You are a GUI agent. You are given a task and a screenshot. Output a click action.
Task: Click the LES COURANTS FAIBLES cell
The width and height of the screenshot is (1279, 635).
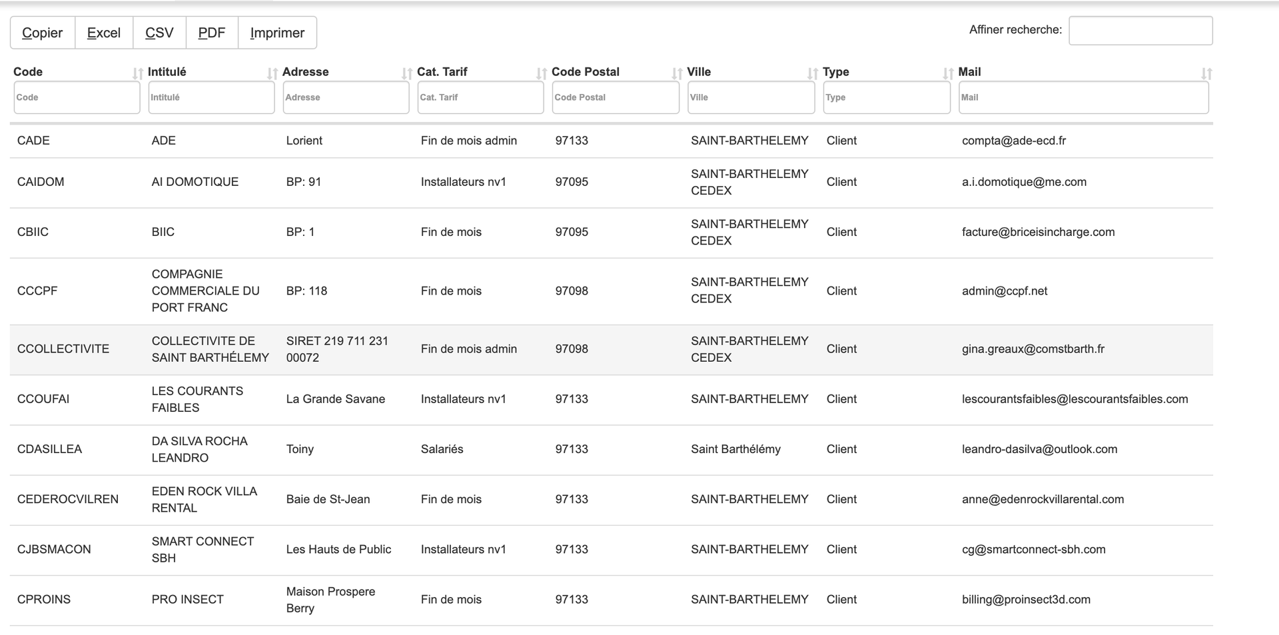pyautogui.click(x=197, y=399)
